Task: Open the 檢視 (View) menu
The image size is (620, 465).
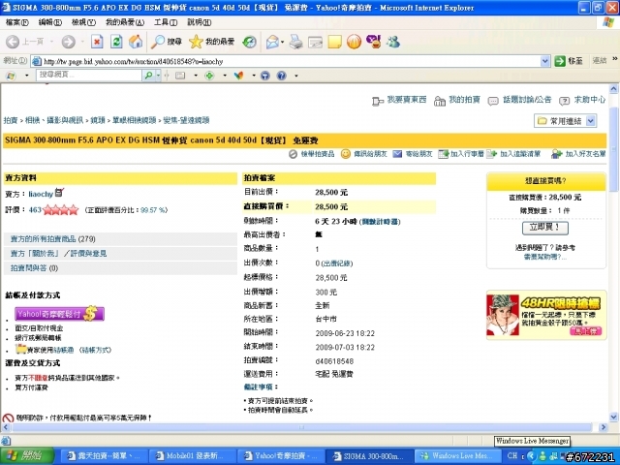Action: [84, 22]
